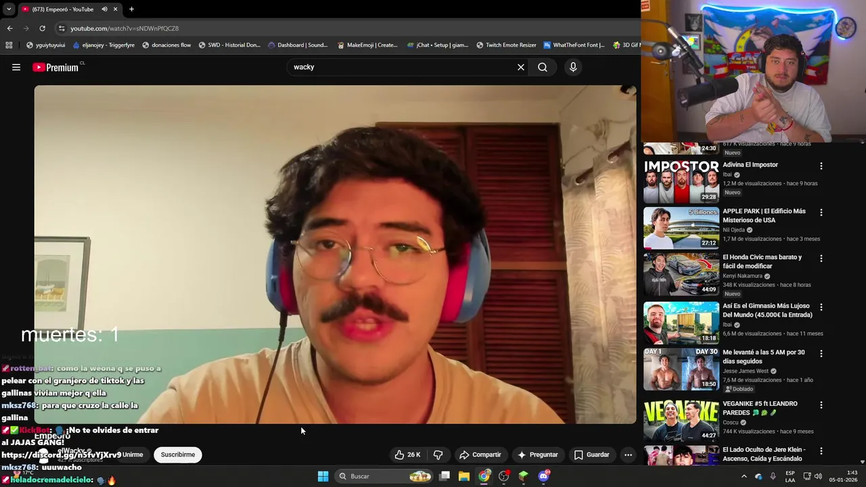Open YouTube hamburger guide menu
The image size is (866, 487).
[x=16, y=67]
